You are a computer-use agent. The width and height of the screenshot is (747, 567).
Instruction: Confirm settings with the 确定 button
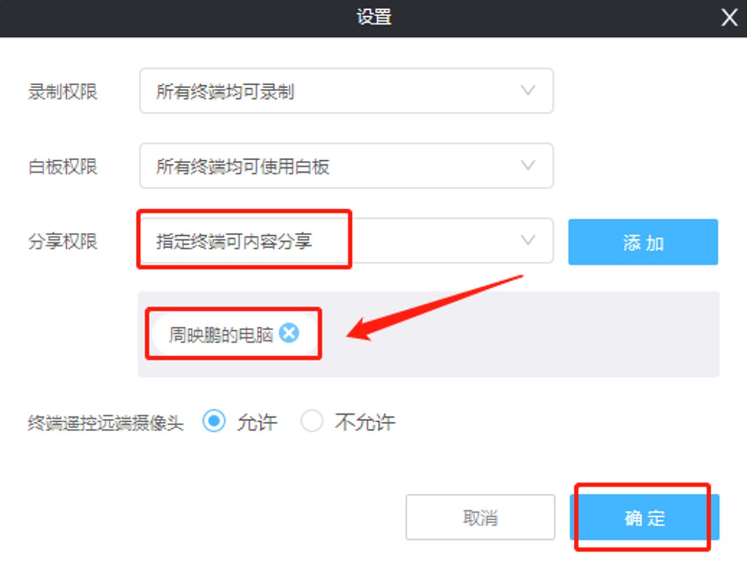click(644, 517)
